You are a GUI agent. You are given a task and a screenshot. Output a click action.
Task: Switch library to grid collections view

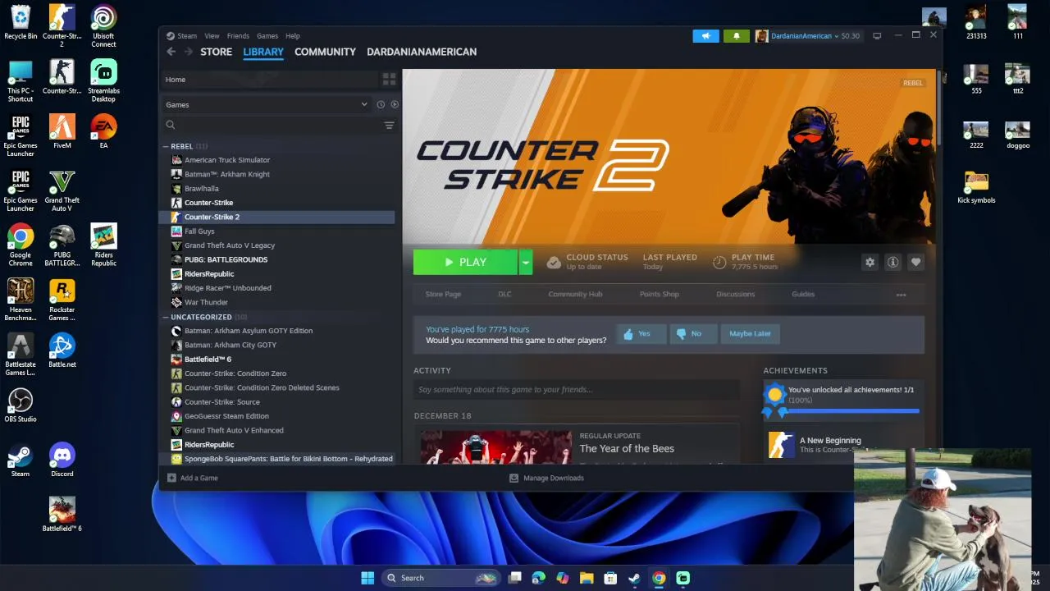[x=389, y=80]
